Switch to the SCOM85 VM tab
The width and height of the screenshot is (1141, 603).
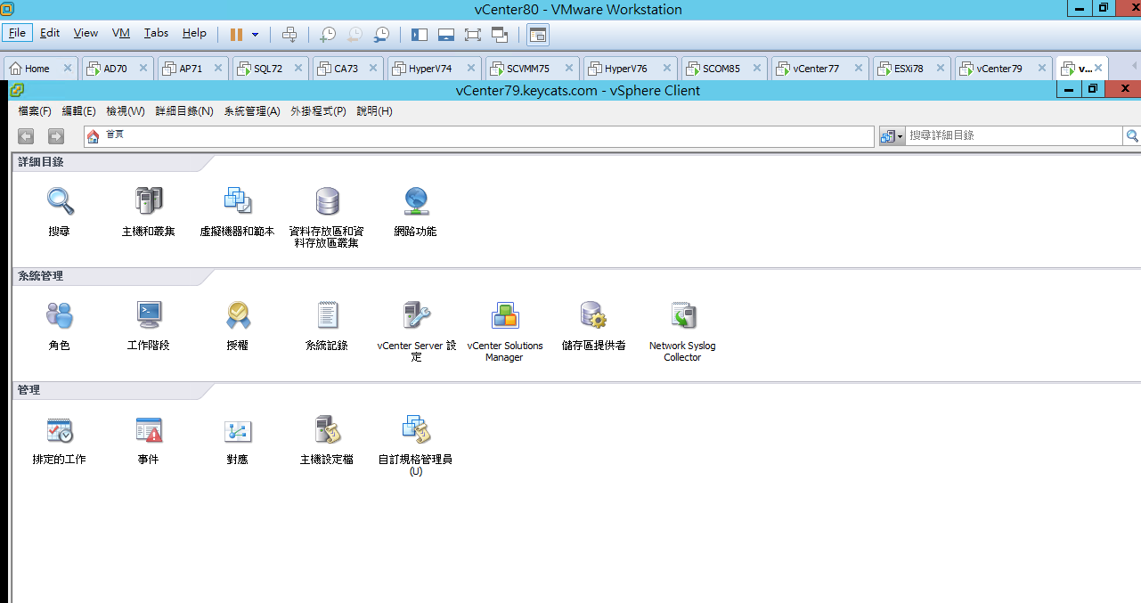pos(723,69)
